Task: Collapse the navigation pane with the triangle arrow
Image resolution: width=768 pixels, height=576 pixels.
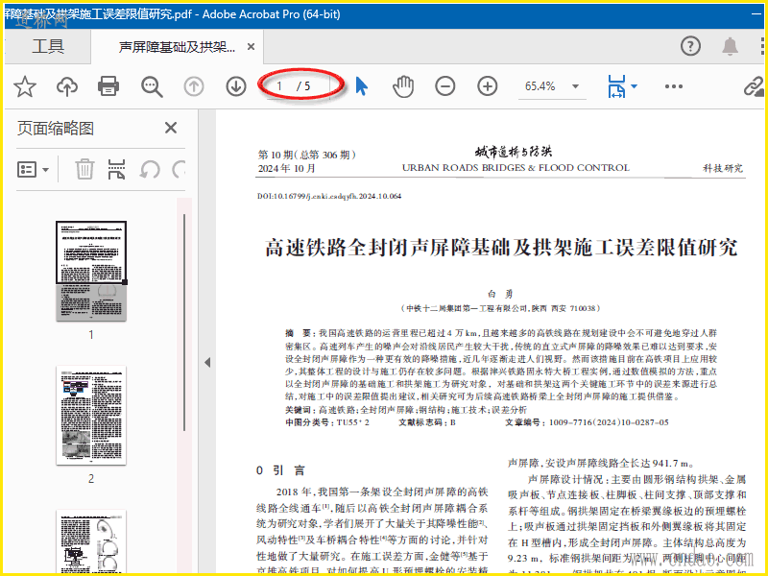Action: (x=207, y=363)
